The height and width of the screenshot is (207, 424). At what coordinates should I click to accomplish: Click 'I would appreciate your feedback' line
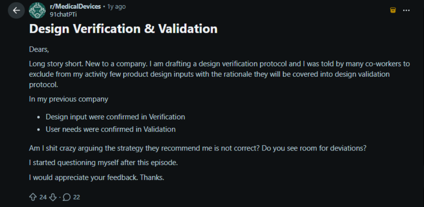[96, 177]
